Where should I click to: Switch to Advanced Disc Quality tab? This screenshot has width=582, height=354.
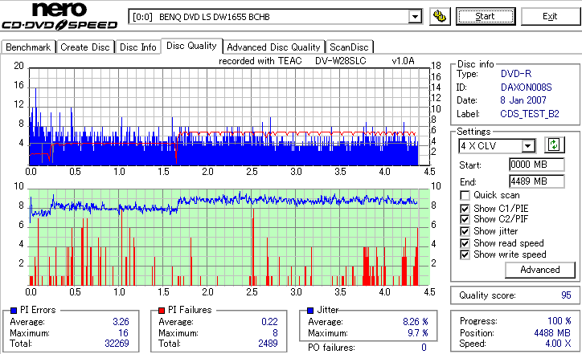click(x=273, y=47)
